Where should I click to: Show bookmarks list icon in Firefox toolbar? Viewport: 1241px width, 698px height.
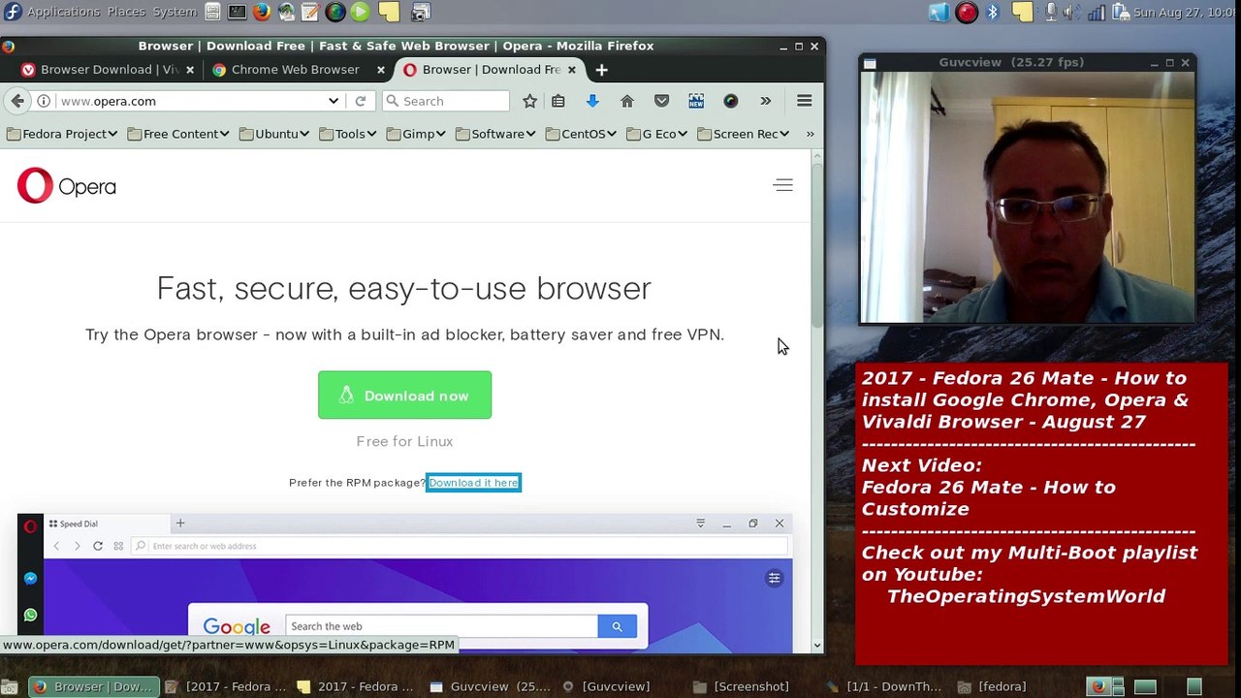click(558, 101)
